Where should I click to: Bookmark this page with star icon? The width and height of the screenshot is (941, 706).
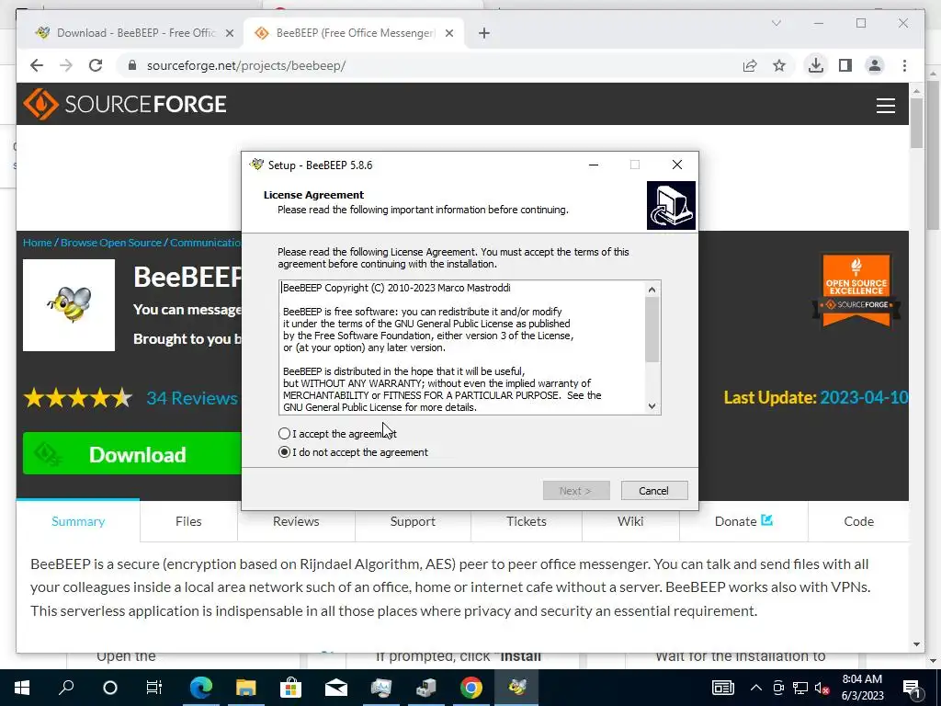779,65
